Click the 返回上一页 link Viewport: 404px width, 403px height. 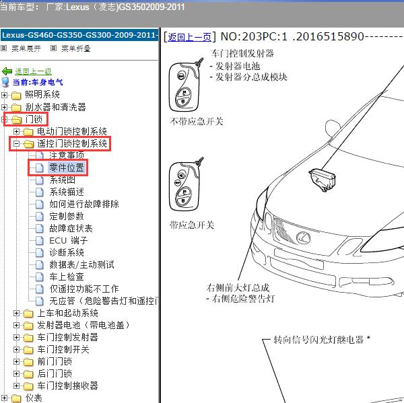189,37
